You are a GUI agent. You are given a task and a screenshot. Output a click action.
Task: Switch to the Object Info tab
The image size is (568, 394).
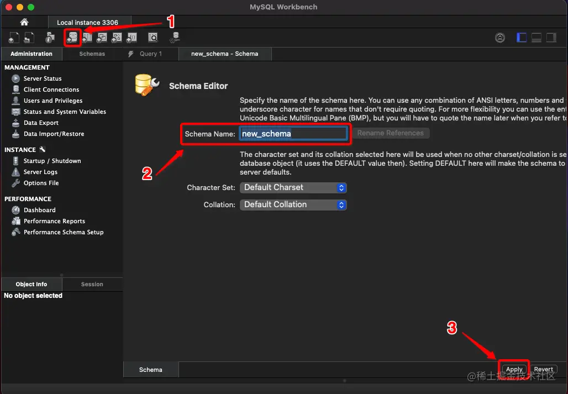point(31,284)
